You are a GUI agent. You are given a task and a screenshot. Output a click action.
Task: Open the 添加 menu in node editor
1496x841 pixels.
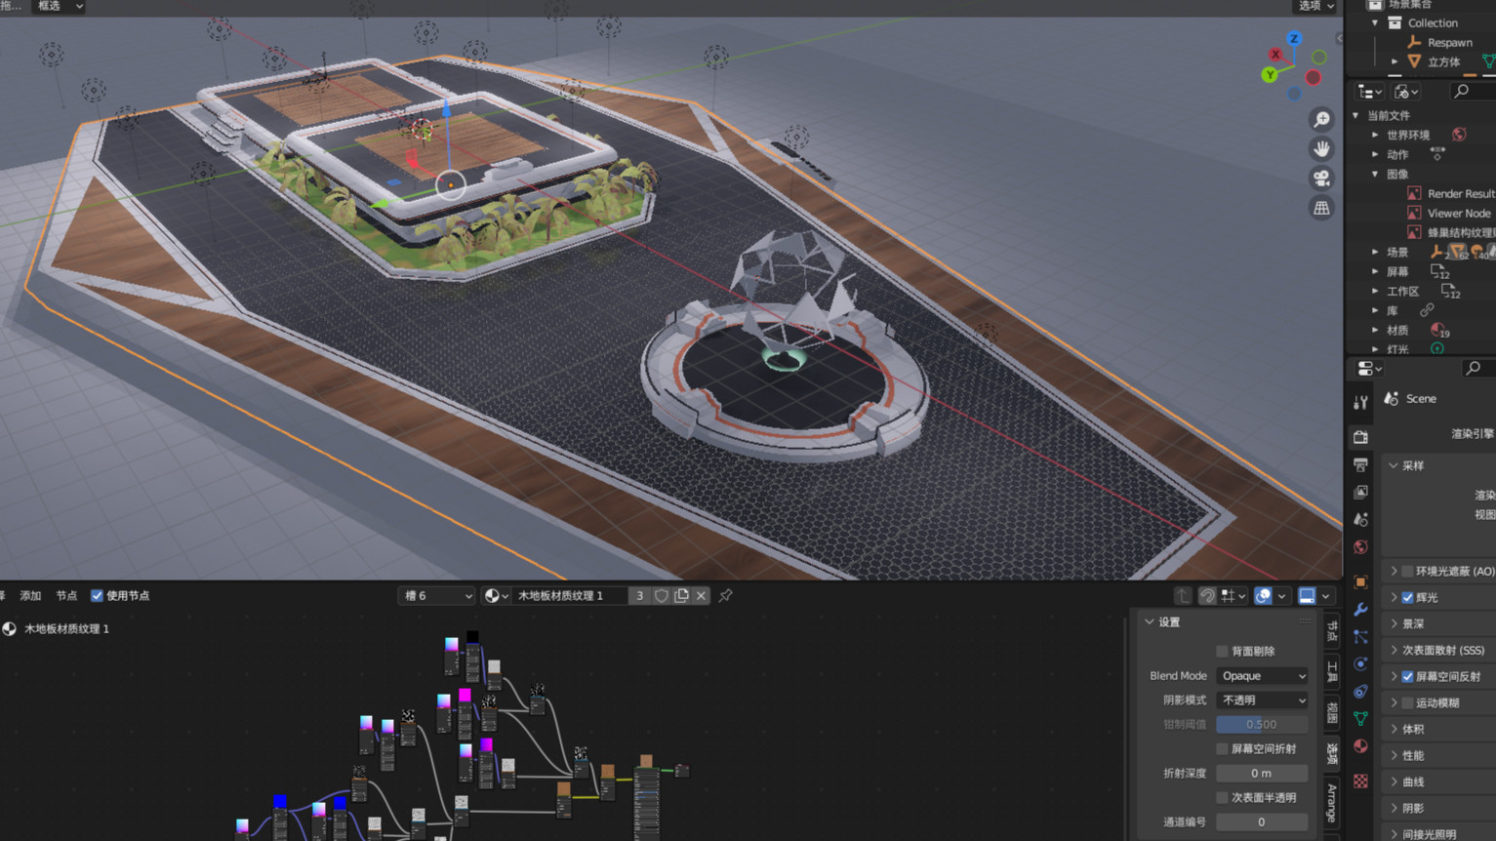30,596
